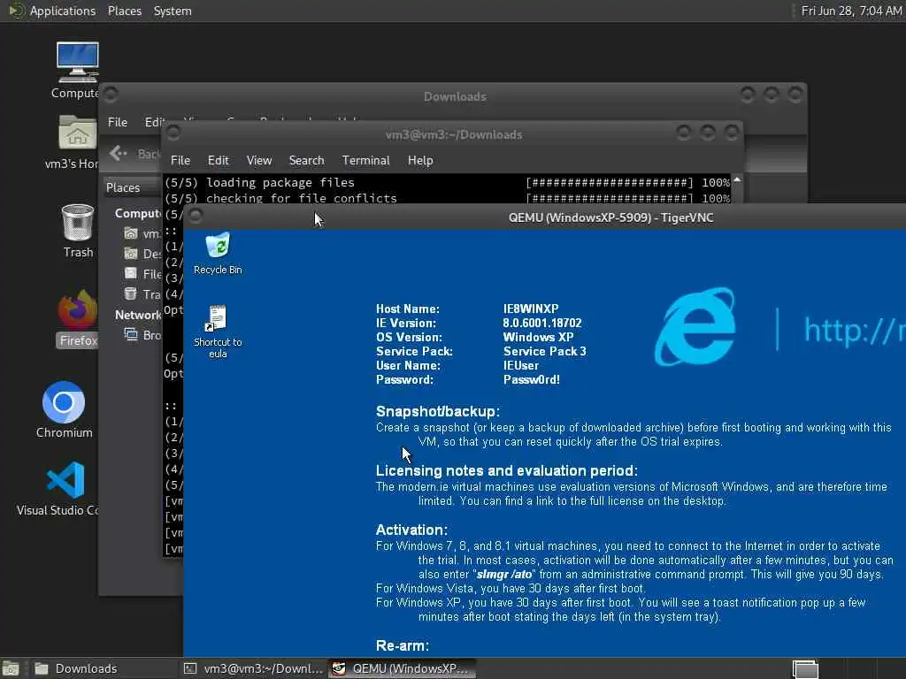906x679 pixels.
Task: Collapse the Computer section in the sidebar
Action: click(138, 214)
